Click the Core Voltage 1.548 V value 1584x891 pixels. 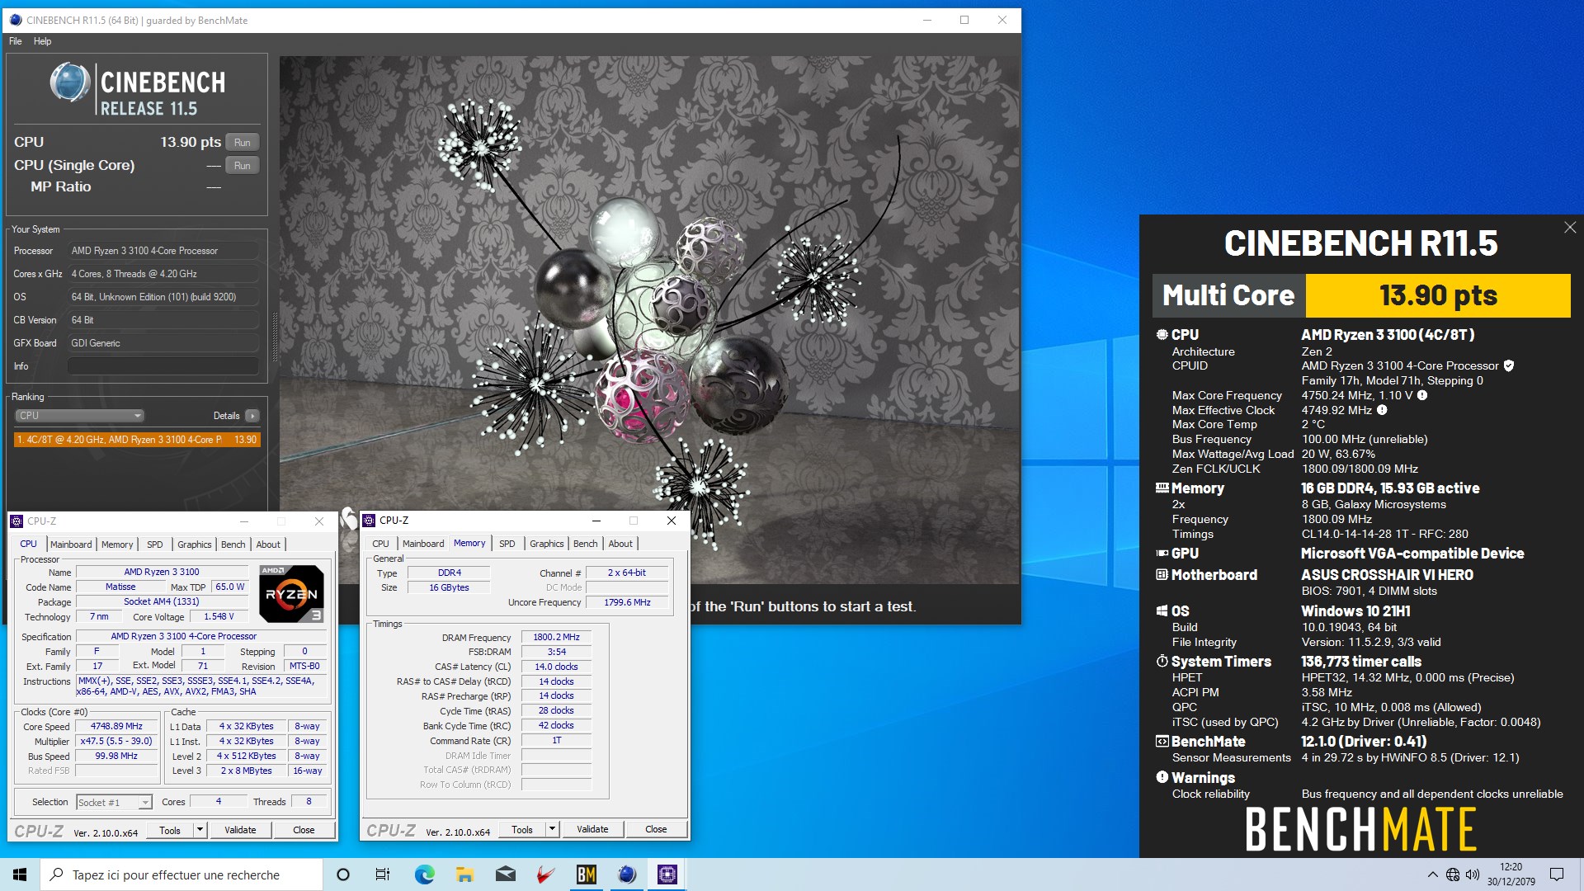[219, 616]
